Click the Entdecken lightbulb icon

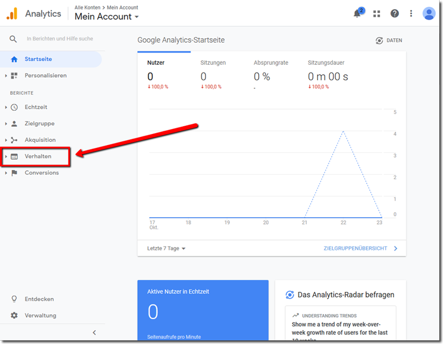coord(14,299)
